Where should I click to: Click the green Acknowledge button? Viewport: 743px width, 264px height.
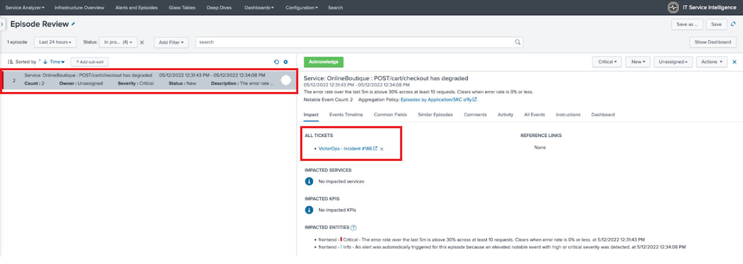coord(324,62)
